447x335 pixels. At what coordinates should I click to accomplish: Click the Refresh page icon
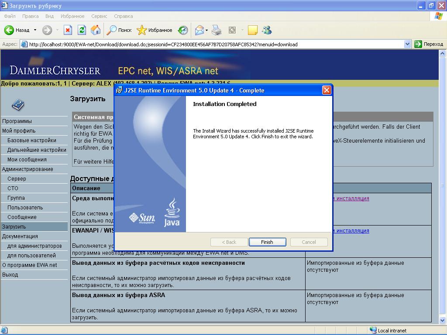82,30
